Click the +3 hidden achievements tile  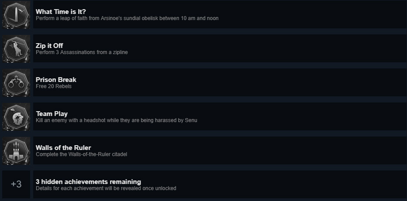(16, 184)
